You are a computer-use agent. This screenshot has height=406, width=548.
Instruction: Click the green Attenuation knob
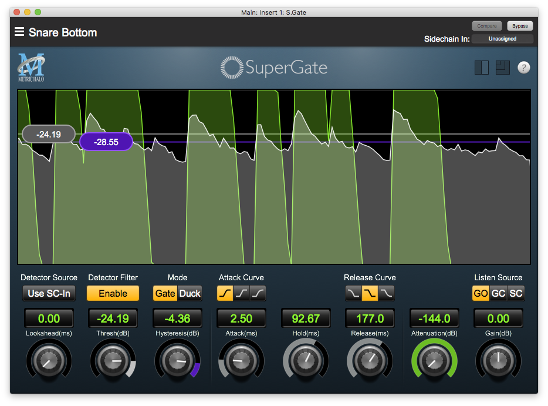click(434, 361)
